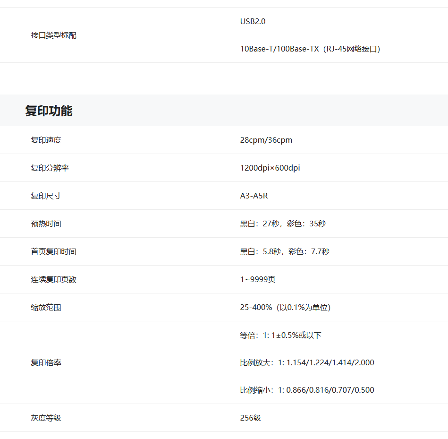Viewport: 448px width, 439px height.
Task: Click the 复印分辨率 row label
Action: 50,168
